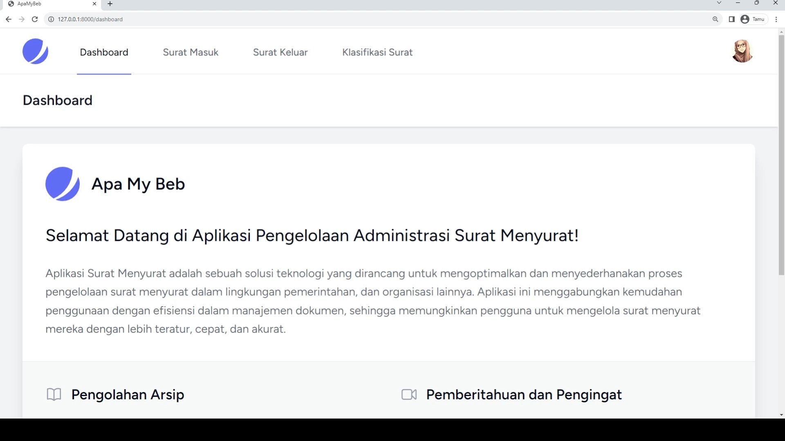This screenshot has width=785, height=441.
Task: Open the browser three-dot menu
Action: coord(776,19)
